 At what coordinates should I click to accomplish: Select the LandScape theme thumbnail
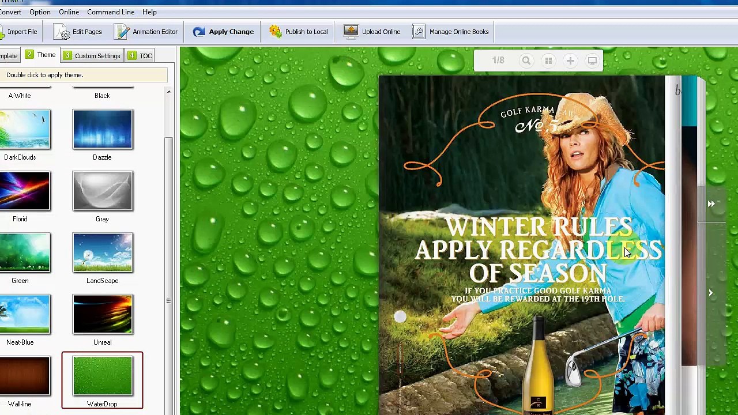tap(103, 253)
